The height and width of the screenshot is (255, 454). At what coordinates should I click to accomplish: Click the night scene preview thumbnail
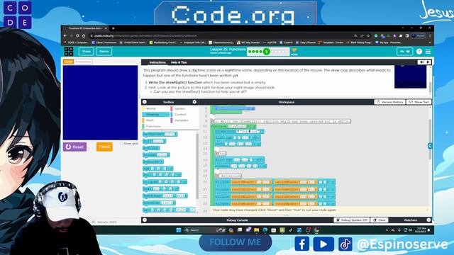410,77
